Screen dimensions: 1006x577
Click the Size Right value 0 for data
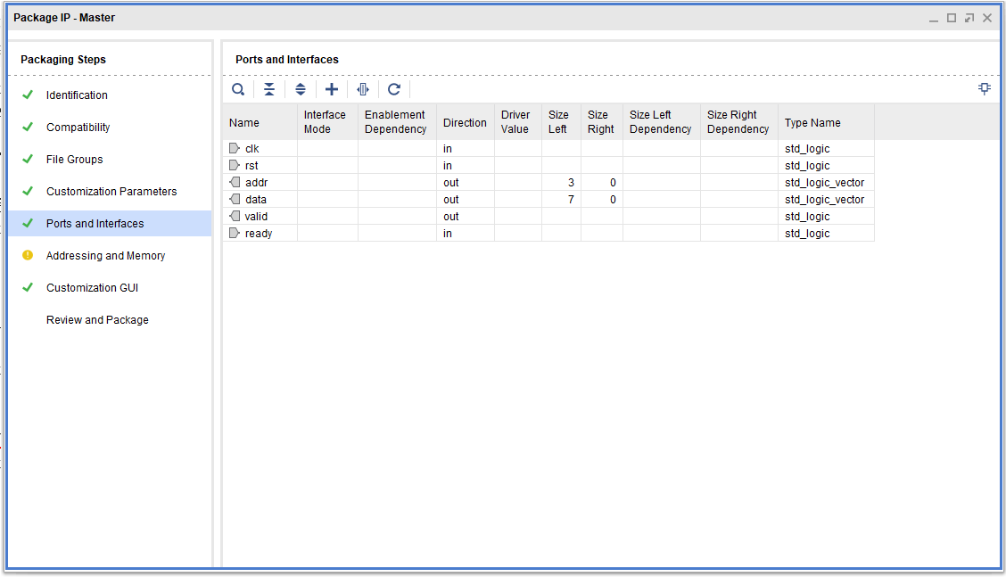(x=613, y=200)
